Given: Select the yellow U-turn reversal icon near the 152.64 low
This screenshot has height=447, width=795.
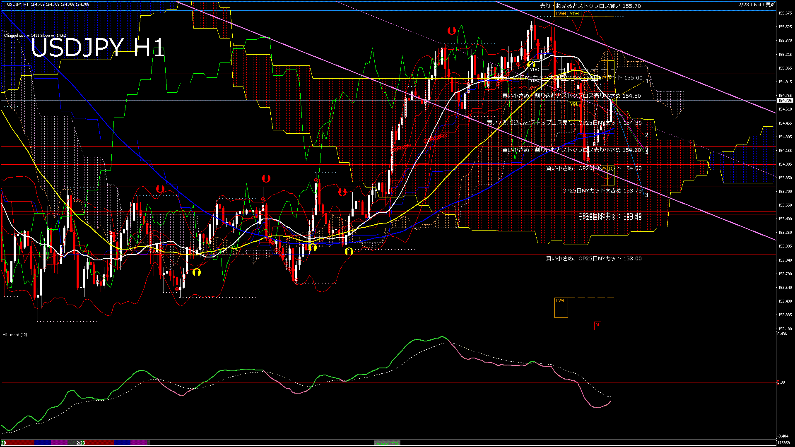Looking at the screenshot, I should coord(197,272).
